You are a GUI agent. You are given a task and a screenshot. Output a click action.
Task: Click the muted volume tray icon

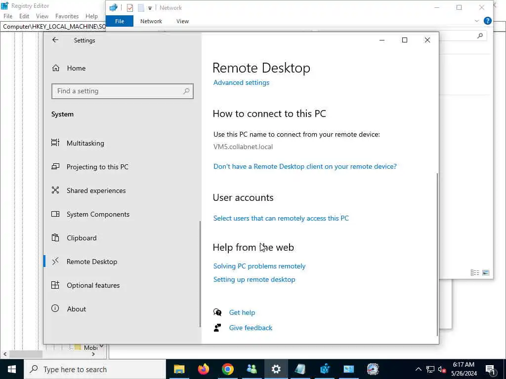coord(442,369)
